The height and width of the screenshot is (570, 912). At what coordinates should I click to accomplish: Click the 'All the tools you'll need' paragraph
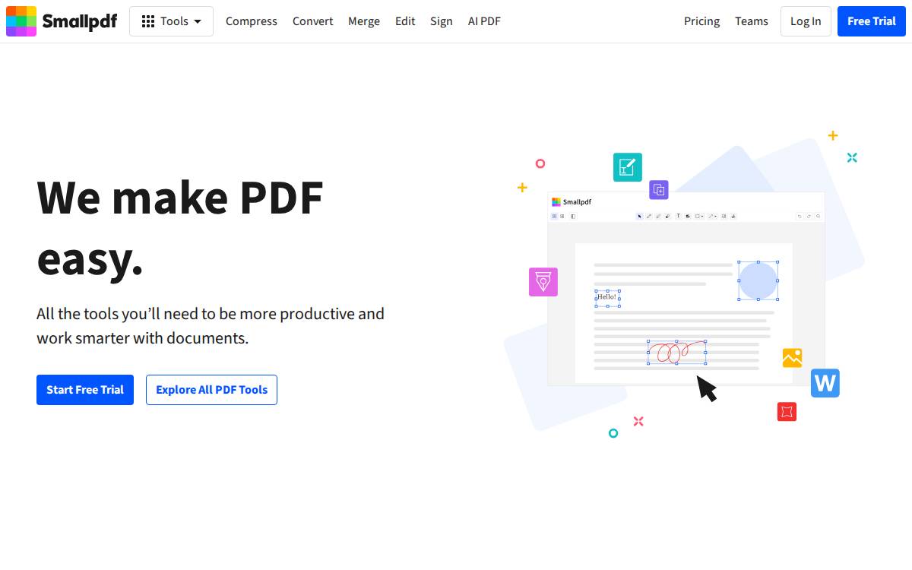click(211, 326)
